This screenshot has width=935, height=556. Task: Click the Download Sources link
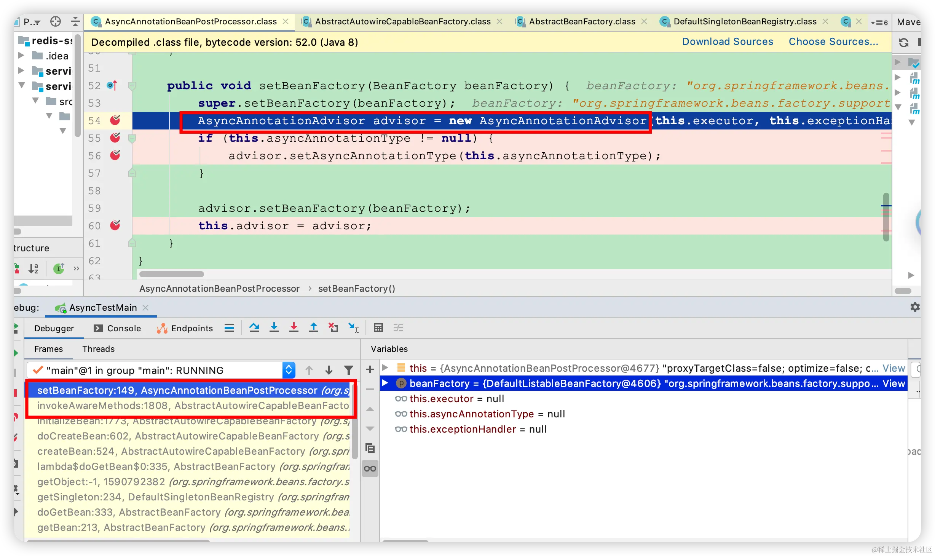coord(727,42)
